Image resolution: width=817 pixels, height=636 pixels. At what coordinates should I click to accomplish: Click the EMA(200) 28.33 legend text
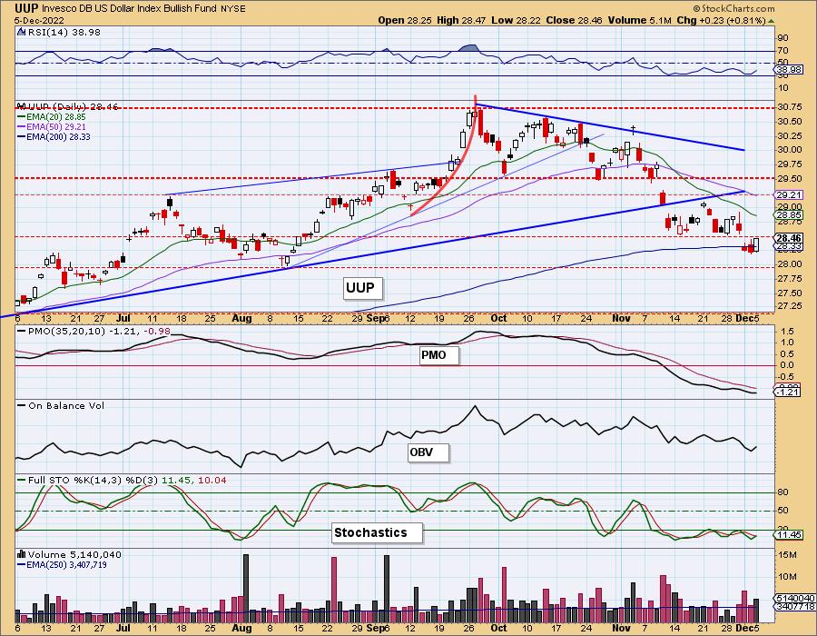(x=58, y=136)
